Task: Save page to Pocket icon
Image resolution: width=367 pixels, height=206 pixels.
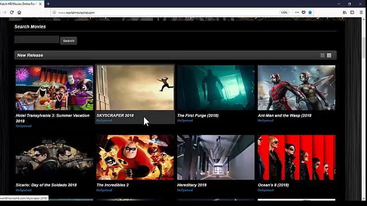Action: pyautogui.click(x=303, y=13)
